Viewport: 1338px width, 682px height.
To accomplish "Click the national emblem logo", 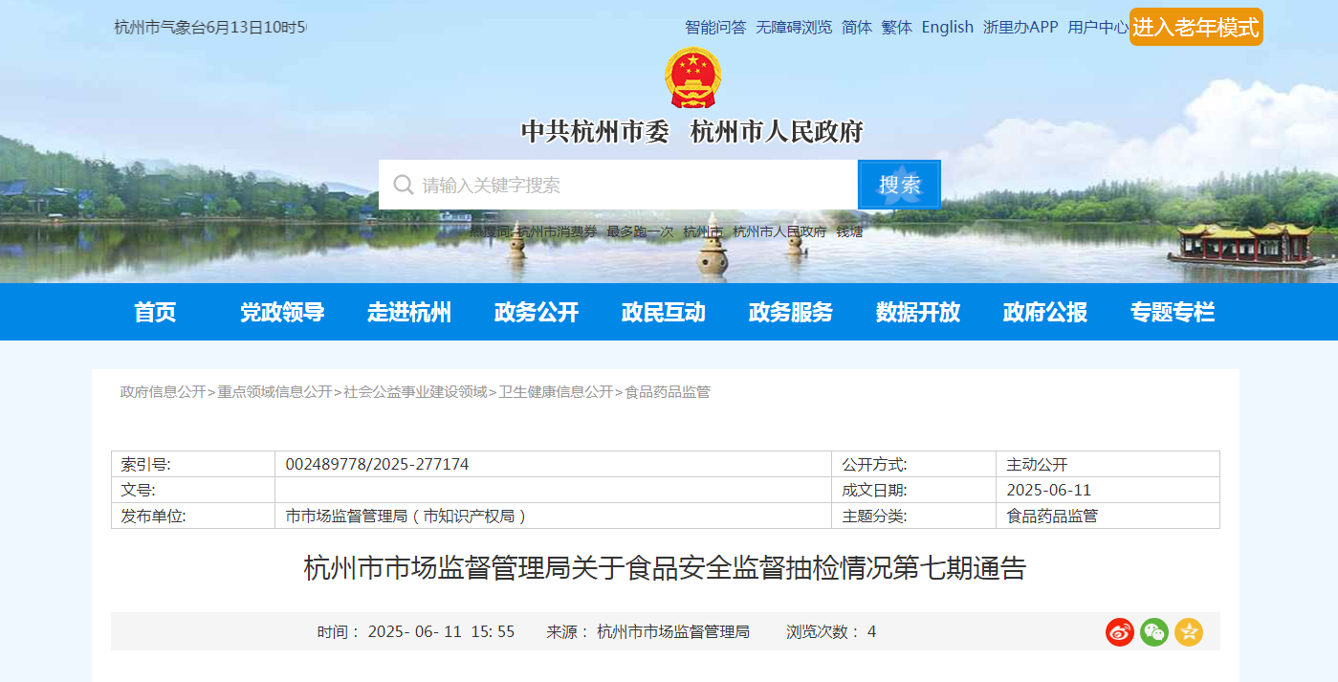I will [x=692, y=77].
